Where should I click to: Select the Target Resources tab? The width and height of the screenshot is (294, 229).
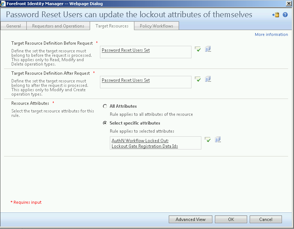112,26
